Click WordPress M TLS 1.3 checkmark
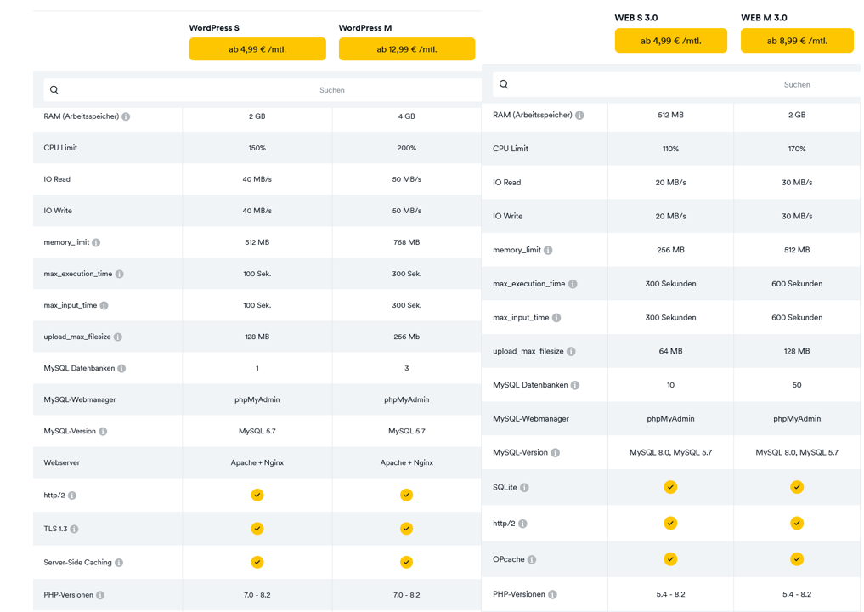Viewport: 864px width, 612px height. pos(407,528)
